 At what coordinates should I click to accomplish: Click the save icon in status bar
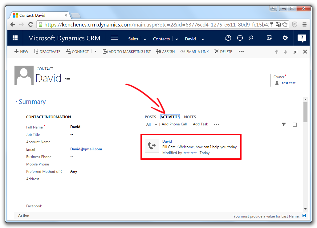pyautogui.click(x=304, y=216)
